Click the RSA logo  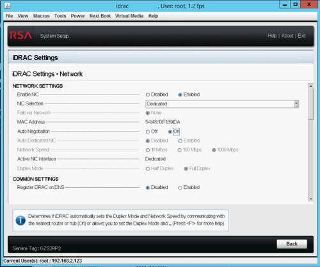tap(21, 35)
